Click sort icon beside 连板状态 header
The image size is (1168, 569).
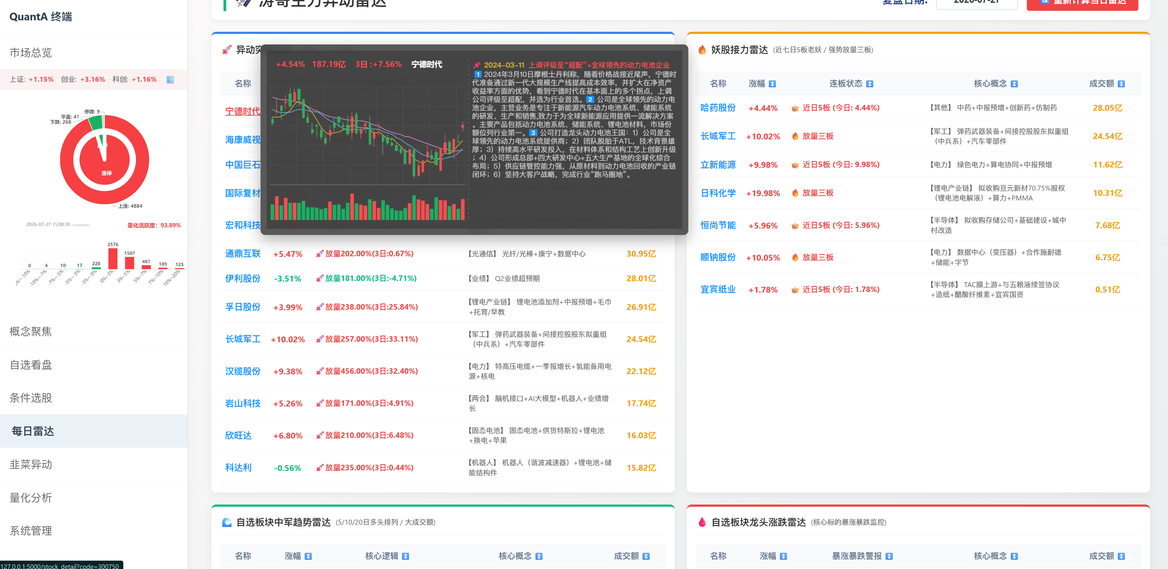click(870, 84)
